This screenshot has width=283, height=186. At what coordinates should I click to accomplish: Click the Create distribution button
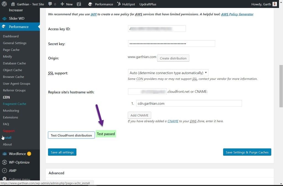click(173, 58)
